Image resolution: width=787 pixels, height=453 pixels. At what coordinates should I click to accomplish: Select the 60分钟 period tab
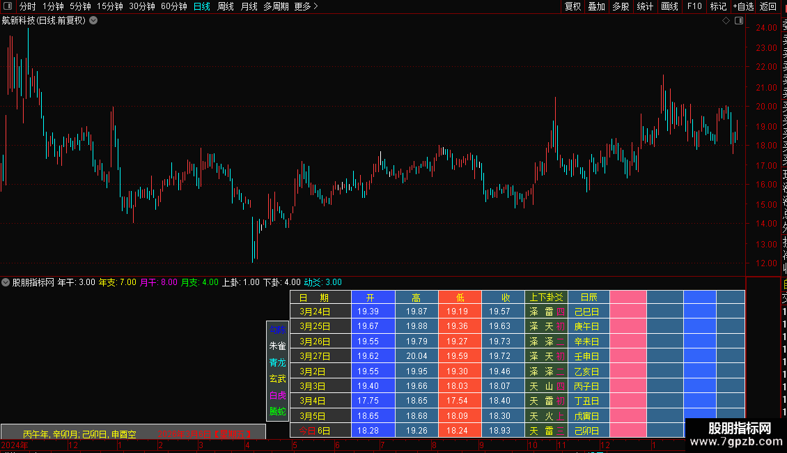(174, 6)
